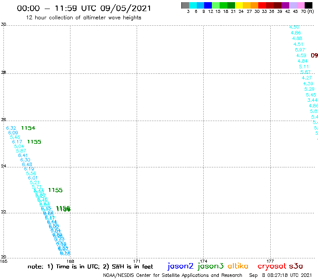Click the '24' label under the color legend
The height and width of the screenshot is (279, 318).
(241, 12)
